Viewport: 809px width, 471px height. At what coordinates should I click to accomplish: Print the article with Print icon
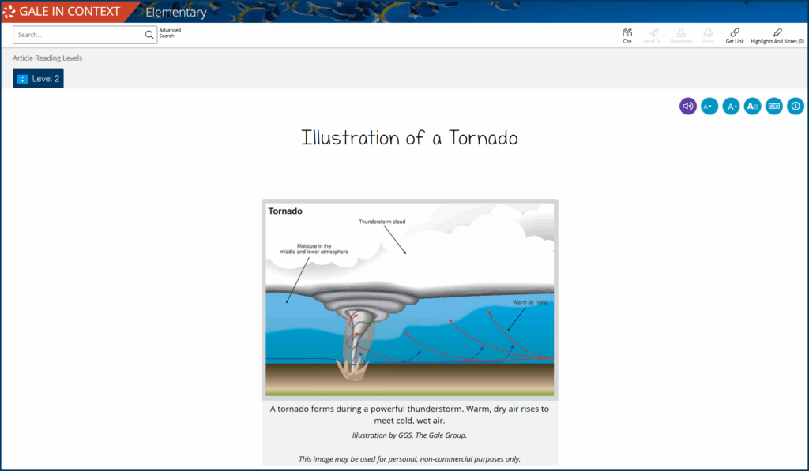click(x=708, y=33)
